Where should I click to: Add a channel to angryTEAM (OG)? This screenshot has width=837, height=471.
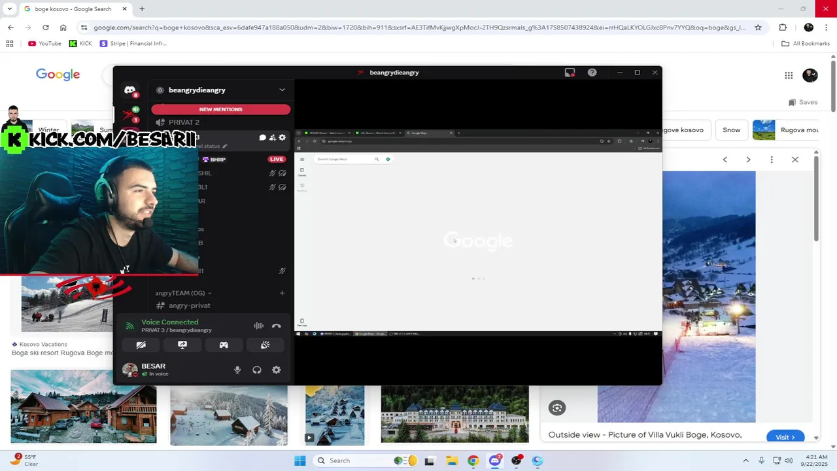click(282, 293)
